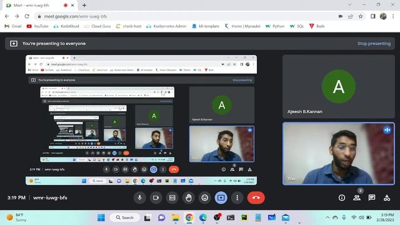Open the Bash bookmark
The height and width of the screenshot is (225, 400).
pyautogui.click(x=317, y=26)
